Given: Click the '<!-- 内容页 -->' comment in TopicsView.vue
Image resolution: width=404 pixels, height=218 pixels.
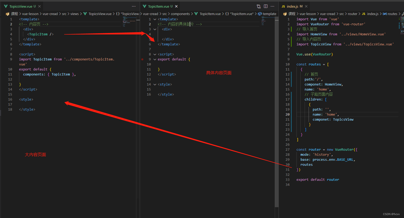Looking at the screenshot, I should click(34, 24).
